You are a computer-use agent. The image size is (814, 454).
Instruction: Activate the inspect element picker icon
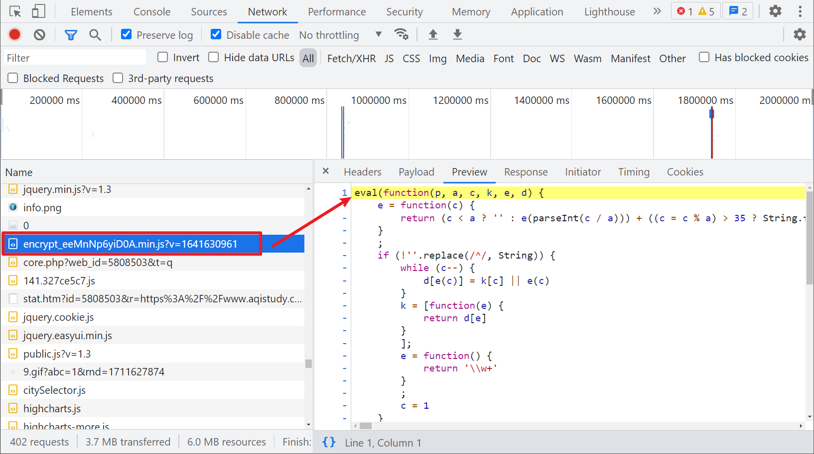tap(15, 11)
